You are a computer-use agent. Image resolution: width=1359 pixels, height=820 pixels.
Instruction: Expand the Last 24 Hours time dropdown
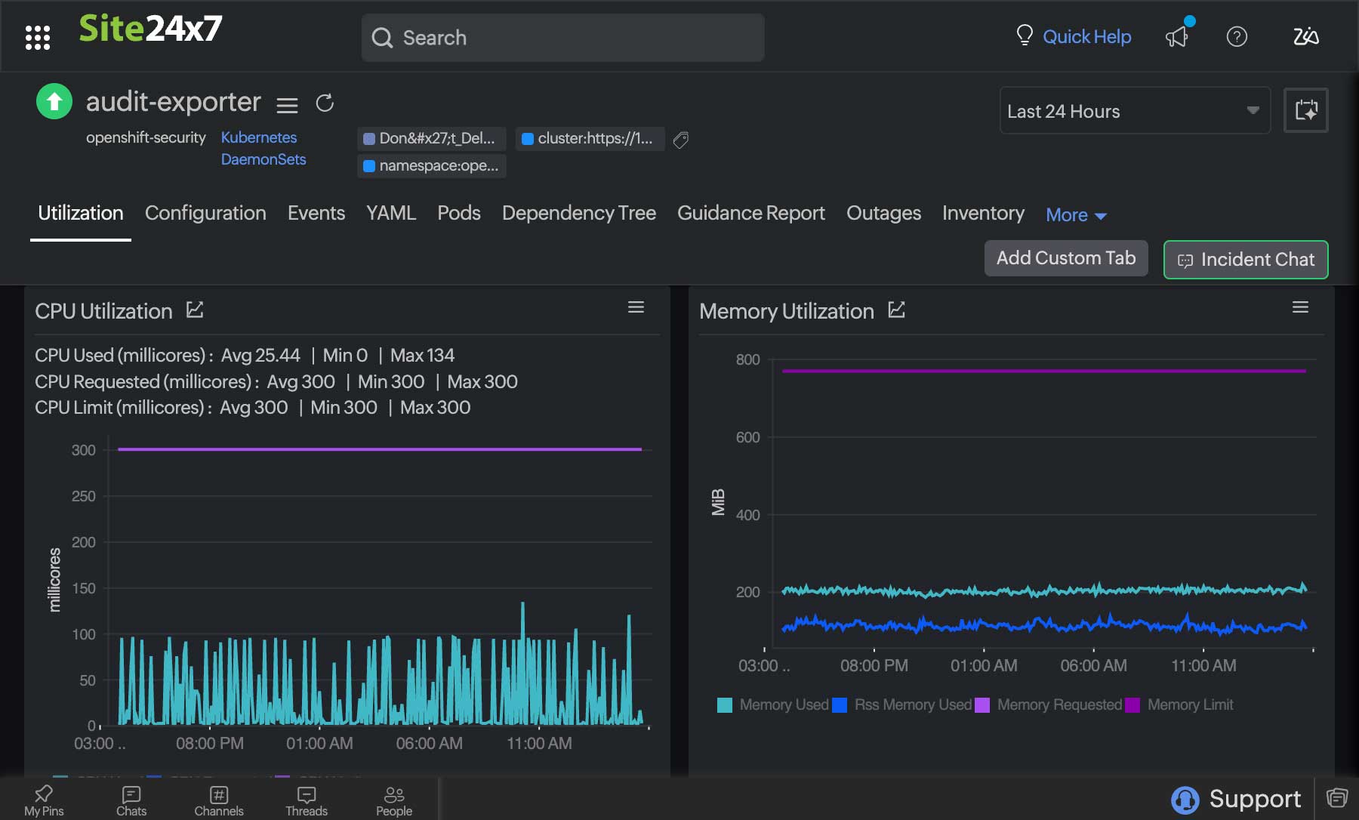[1135, 111]
